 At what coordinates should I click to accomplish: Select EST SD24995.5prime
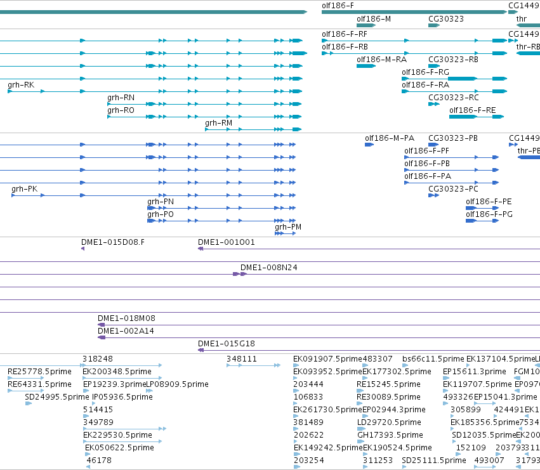(x=57, y=397)
